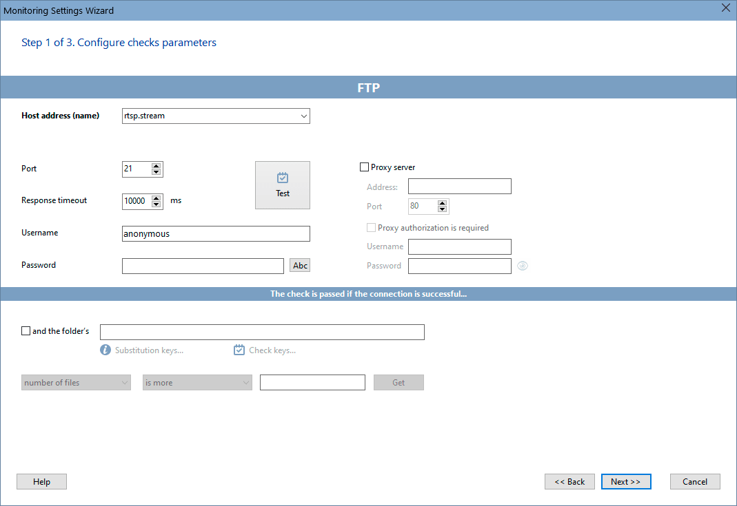
Task: Open Check keys via its checkmark icon
Action: [x=239, y=350]
